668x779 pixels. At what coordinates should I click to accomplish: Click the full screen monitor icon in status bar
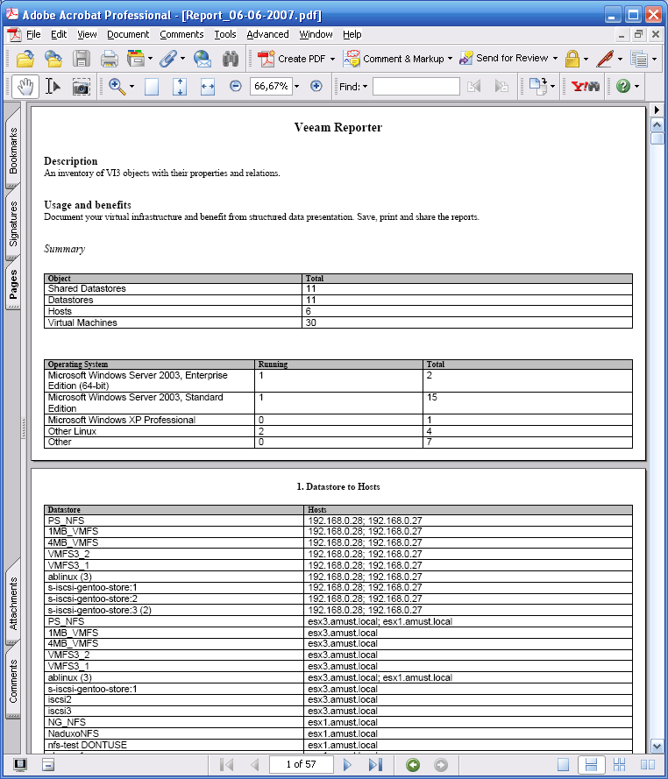20,765
